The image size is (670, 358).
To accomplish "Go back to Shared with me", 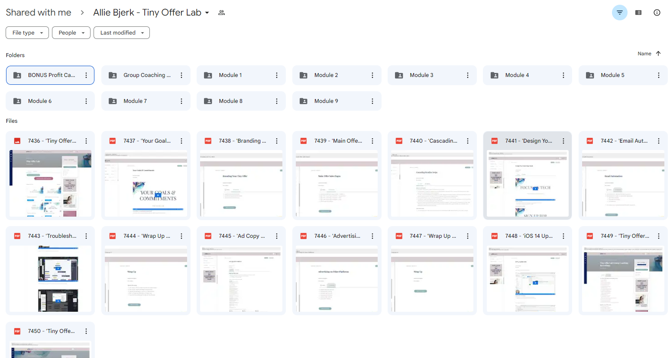I will [x=39, y=13].
